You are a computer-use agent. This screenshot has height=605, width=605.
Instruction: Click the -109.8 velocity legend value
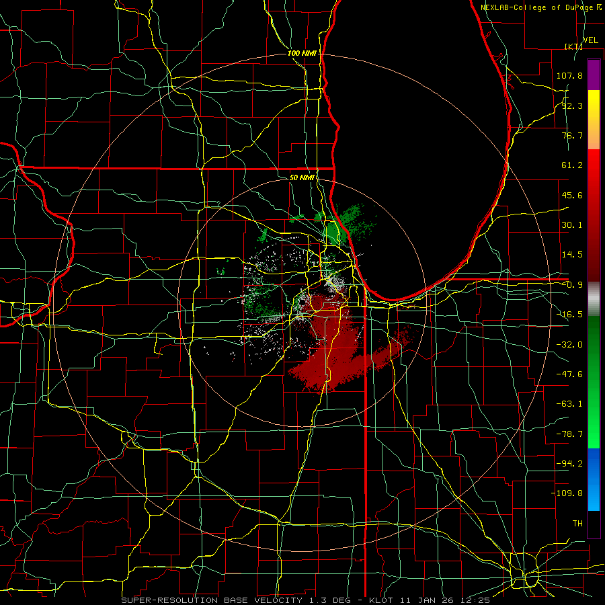[567, 493]
